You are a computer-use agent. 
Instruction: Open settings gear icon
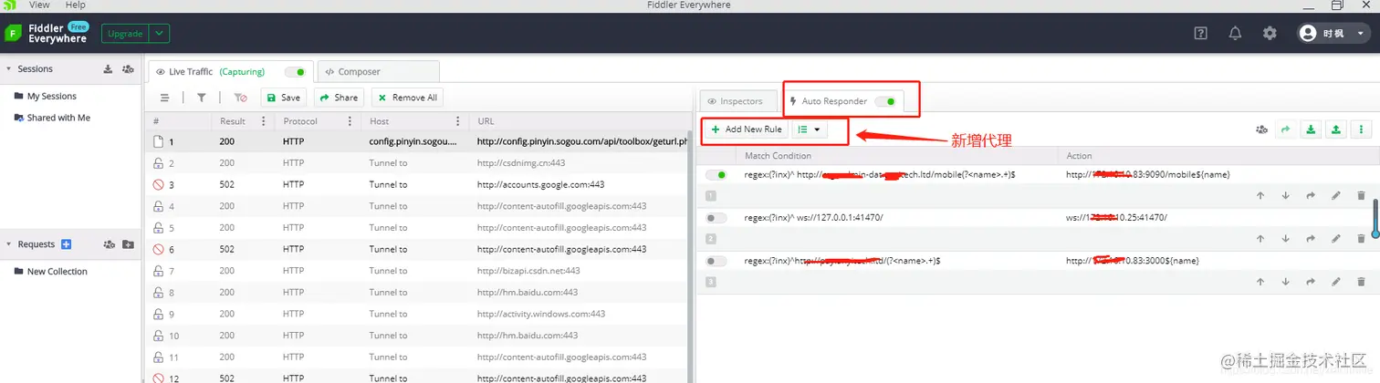1270,34
